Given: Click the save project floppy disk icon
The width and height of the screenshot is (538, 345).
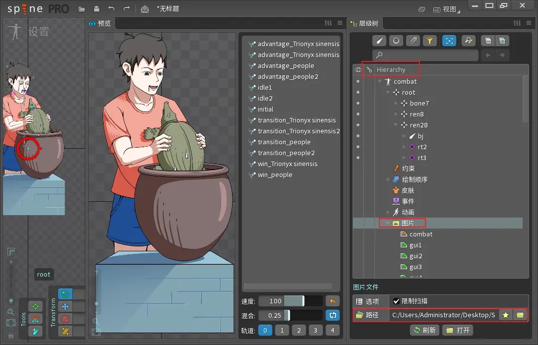Looking at the screenshot, I should [x=97, y=9].
